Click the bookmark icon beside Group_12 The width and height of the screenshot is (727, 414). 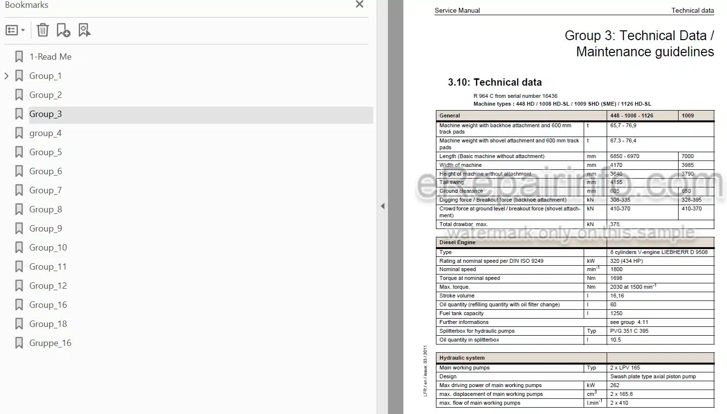[19, 286]
